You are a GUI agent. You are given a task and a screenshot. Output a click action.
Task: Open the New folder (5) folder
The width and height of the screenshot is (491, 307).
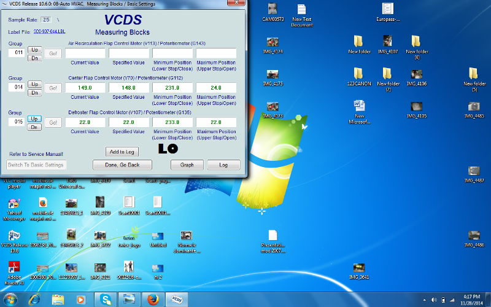tap(474, 80)
